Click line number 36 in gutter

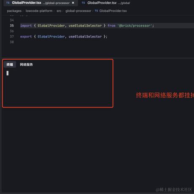(12, 31)
